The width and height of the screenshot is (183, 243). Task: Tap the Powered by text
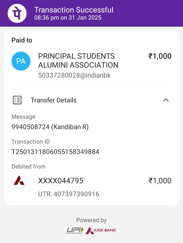[91, 220]
